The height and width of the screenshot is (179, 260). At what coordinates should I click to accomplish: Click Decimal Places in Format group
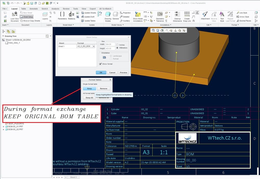(x=244, y=21)
